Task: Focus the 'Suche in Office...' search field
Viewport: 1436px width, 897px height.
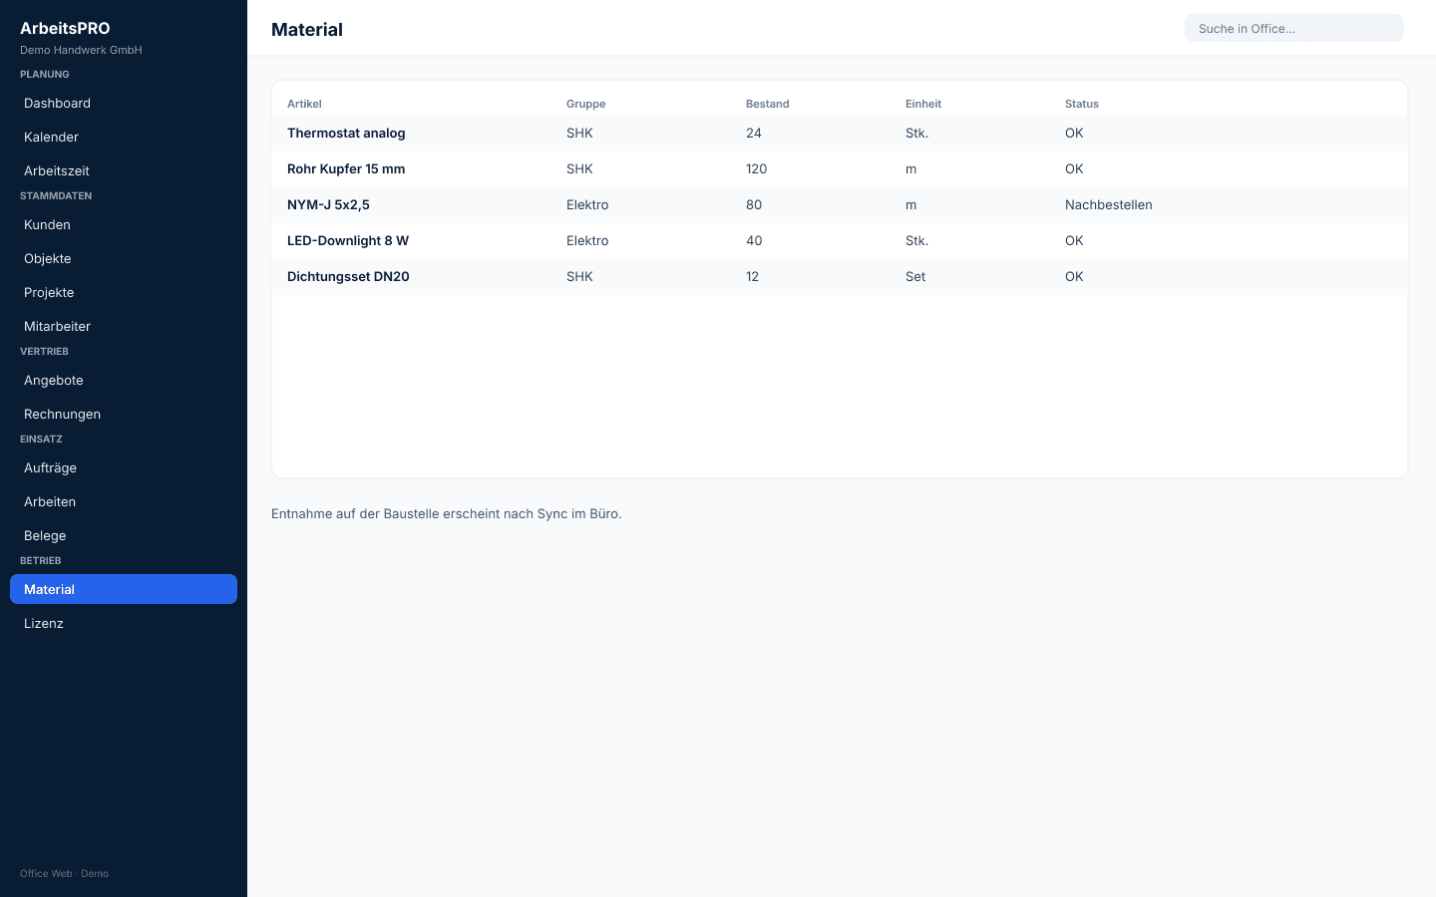Action: coord(1294,28)
